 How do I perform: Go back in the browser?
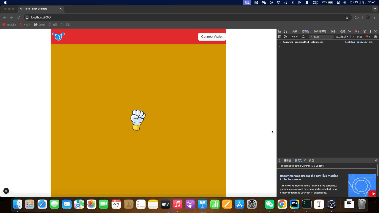pos(4,18)
